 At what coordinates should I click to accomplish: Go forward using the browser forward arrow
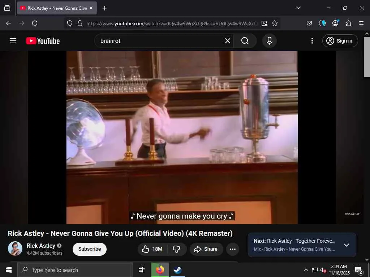21,23
